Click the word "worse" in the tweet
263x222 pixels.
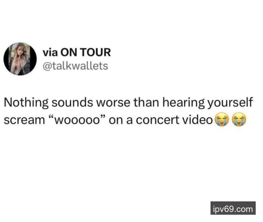point(113,103)
